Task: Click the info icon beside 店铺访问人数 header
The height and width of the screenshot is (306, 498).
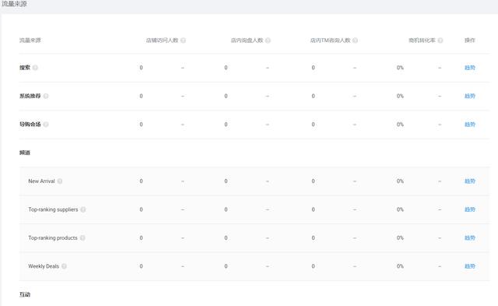Action: click(184, 40)
